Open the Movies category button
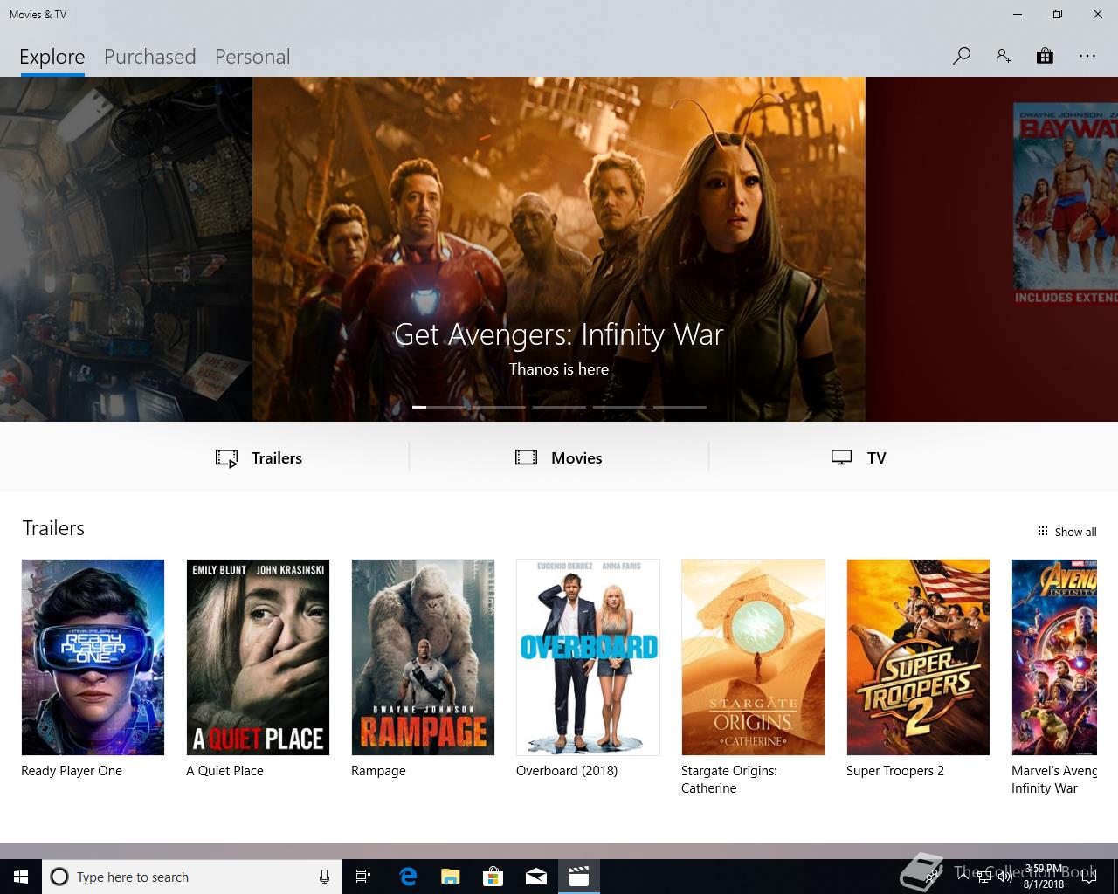 click(559, 458)
